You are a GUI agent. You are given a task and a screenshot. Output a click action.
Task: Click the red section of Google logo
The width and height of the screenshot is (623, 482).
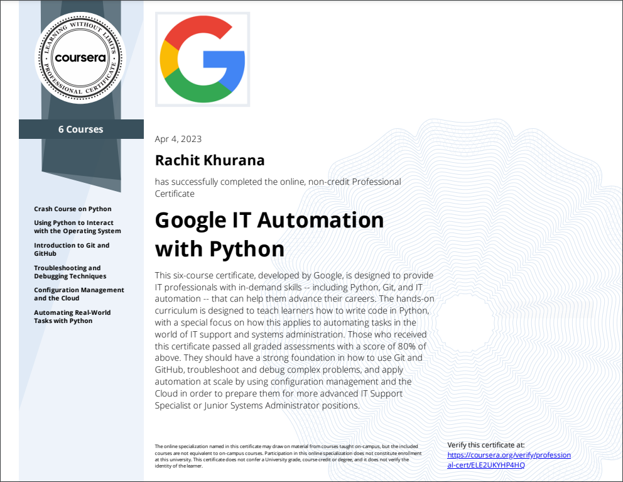[x=200, y=28]
